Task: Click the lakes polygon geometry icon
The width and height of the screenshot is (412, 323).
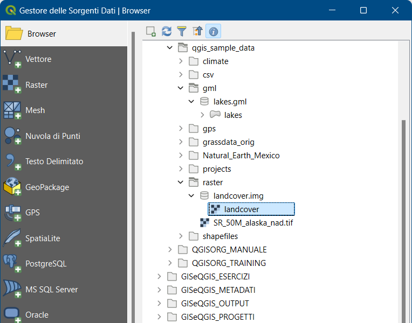Action: pos(215,115)
